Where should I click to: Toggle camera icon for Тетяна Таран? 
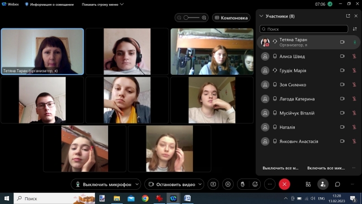pyautogui.click(x=342, y=42)
